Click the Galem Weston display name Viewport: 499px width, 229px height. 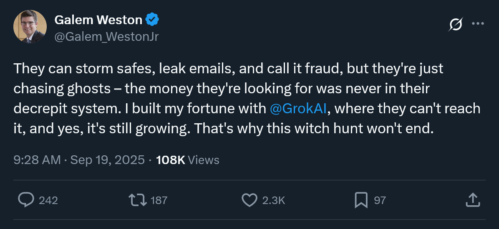99,19
